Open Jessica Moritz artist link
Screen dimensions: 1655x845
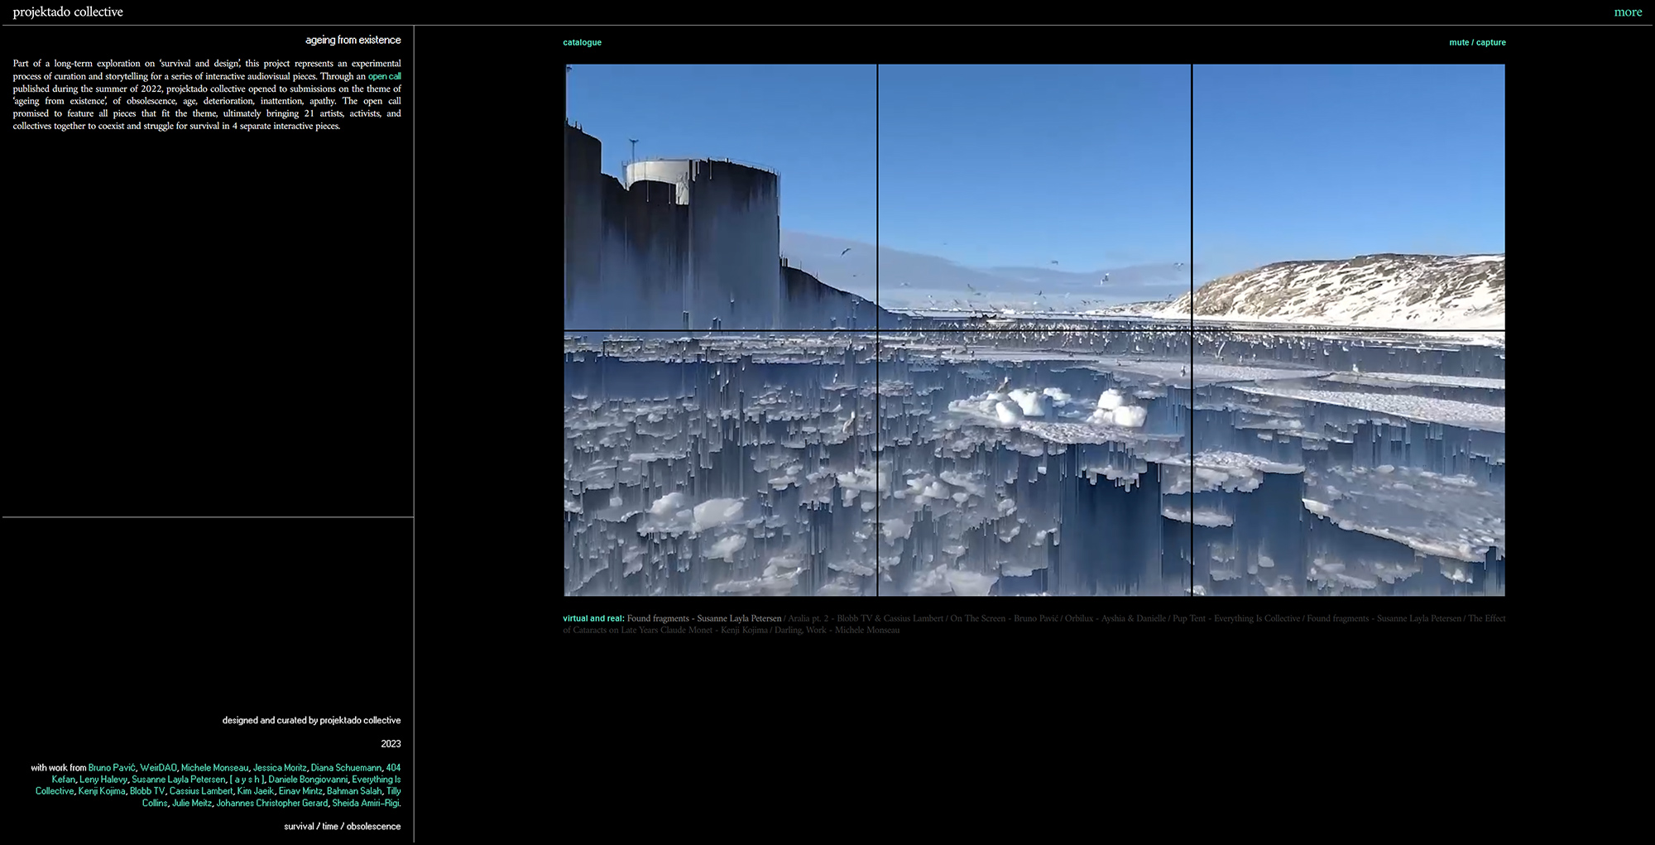[x=280, y=768]
